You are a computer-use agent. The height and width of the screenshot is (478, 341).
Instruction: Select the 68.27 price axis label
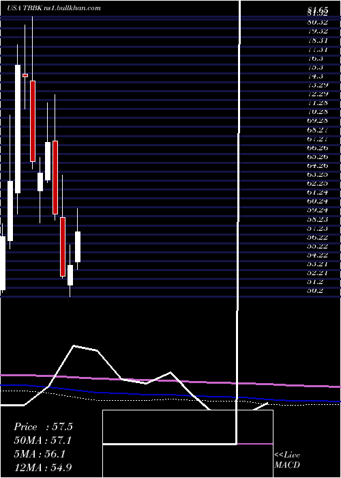pyautogui.click(x=318, y=130)
